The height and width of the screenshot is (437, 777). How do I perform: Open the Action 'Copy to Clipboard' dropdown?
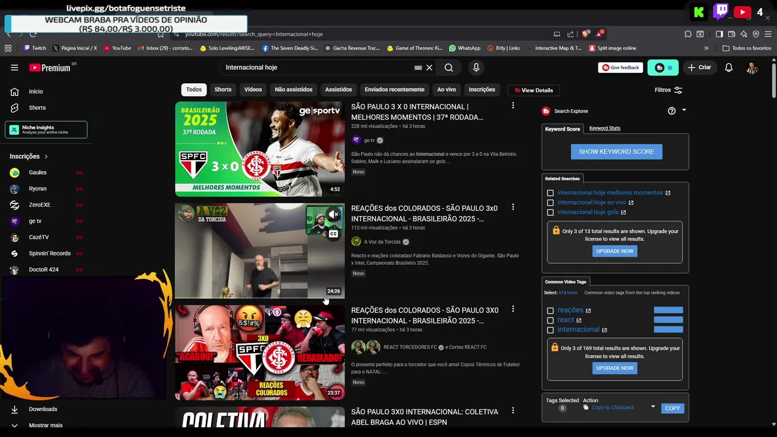point(653,407)
